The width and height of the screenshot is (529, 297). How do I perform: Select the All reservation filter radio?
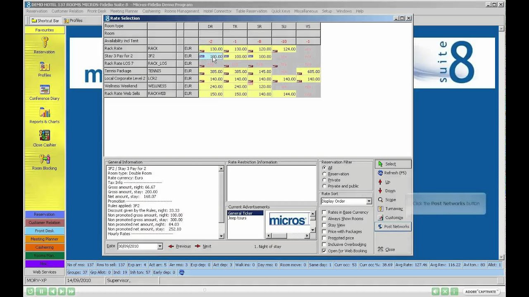click(324, 168)
